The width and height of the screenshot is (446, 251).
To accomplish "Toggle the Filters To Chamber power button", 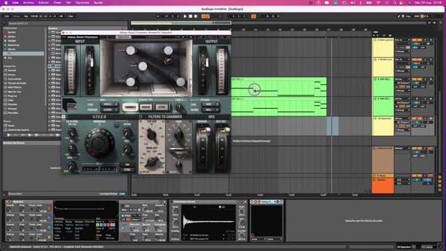I will [141, 116].
